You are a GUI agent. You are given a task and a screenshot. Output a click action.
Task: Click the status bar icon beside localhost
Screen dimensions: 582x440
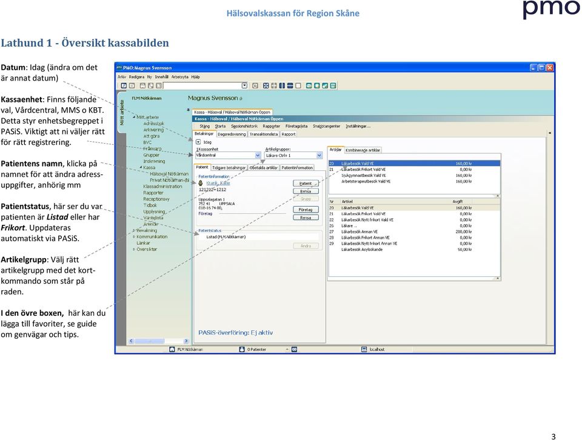364,350
